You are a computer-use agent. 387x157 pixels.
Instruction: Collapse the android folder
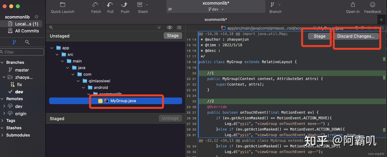[x=83, y=88]
